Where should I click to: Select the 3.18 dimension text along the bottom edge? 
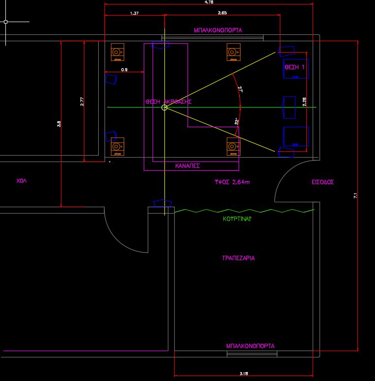tap(243, 374)
